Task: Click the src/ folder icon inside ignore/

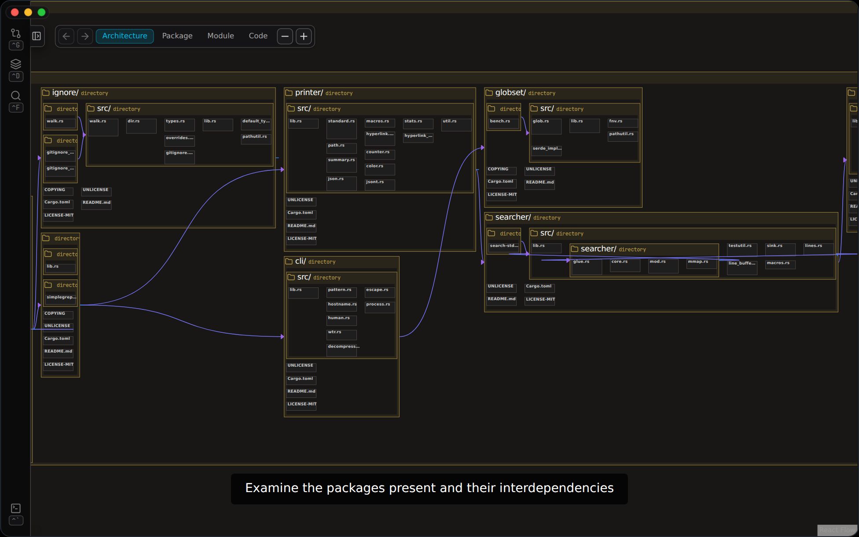Action: tap(91, 109)
